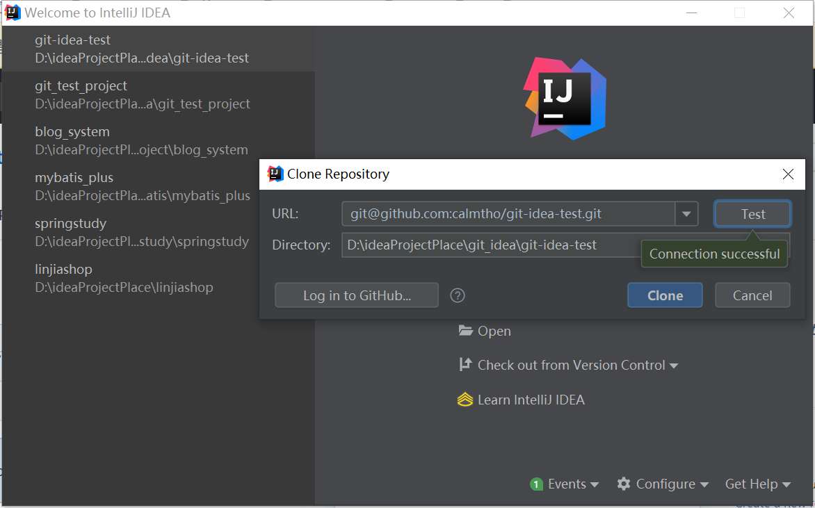
Task: Open recent project git-idea-test
Action: 159,49
